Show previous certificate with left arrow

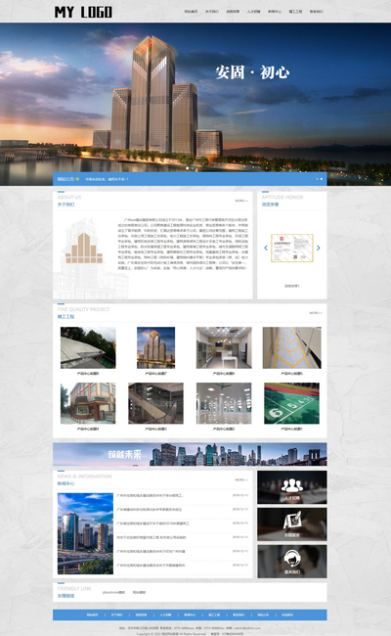(x=266, y=248)
